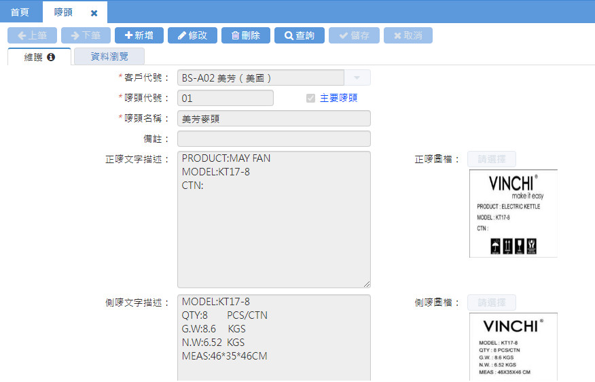Click 請選擇 button for 正嘜圖檔

(x=491, y=159)
